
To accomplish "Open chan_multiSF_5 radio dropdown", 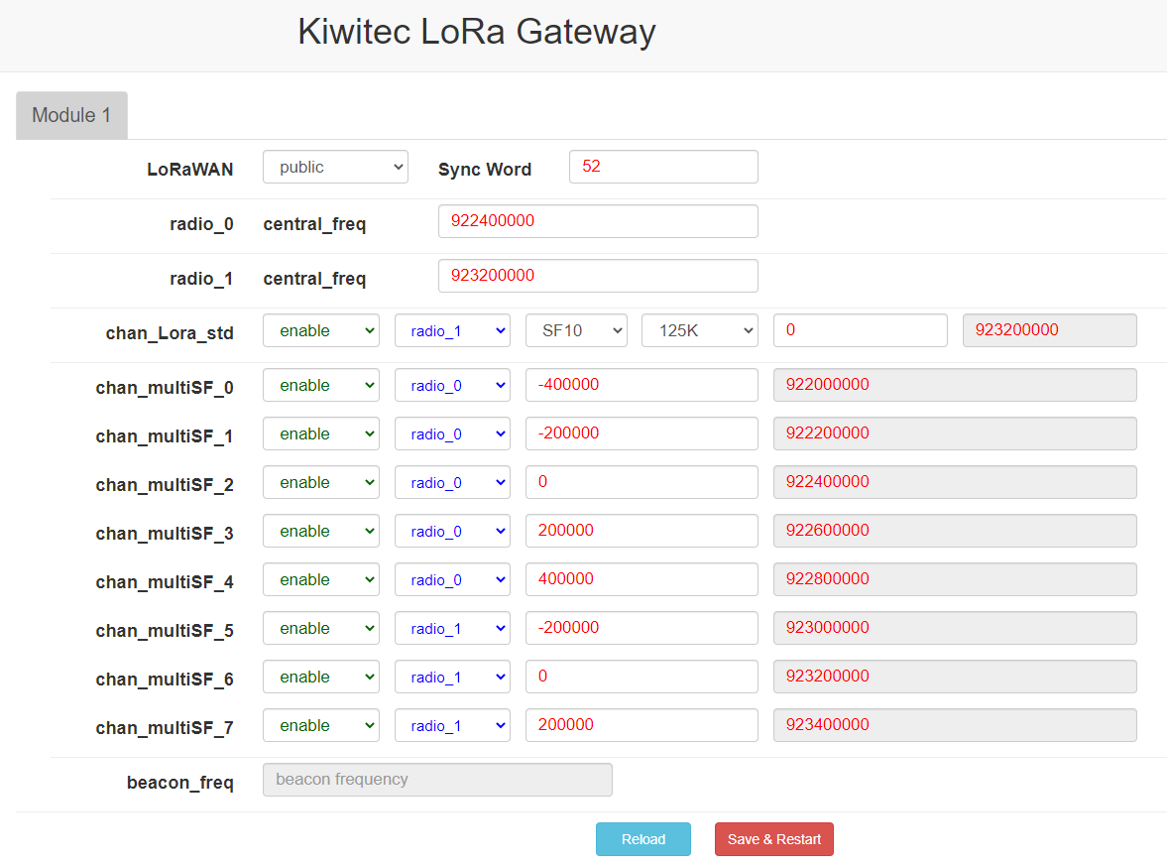I will [x=452, y=629].
